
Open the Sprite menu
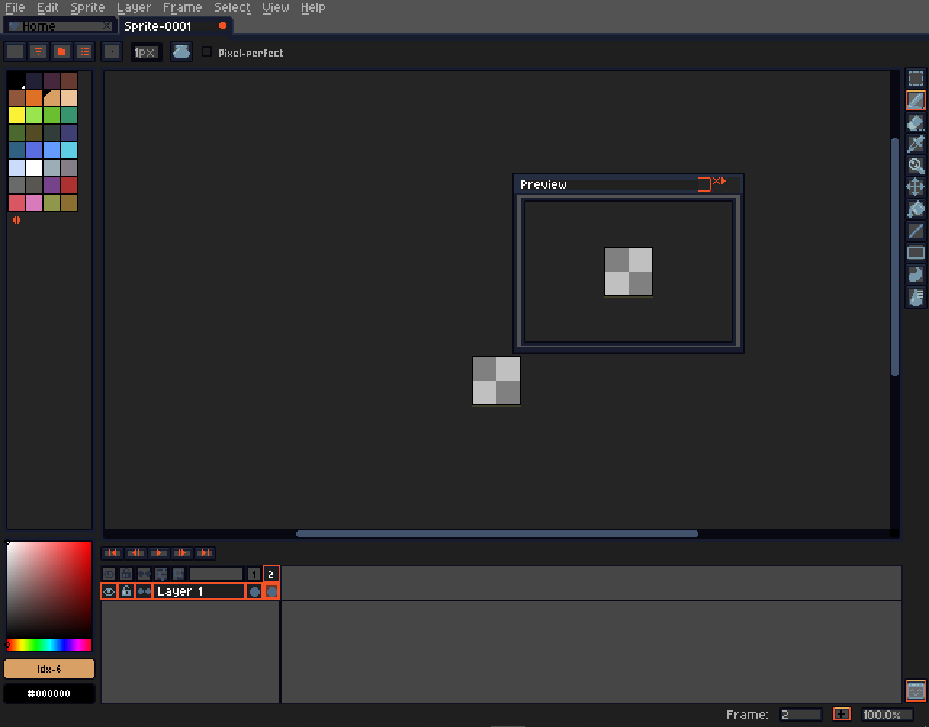tap(86, 7)
